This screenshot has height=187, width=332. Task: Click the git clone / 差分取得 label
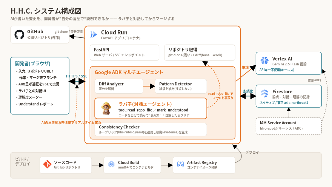69,32
